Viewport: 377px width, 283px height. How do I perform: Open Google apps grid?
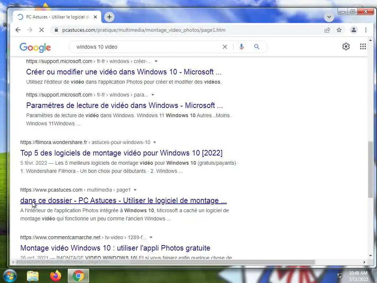(363, 46)
